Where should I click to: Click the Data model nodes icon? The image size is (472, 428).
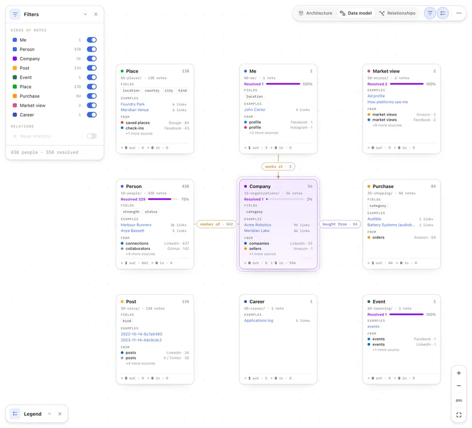tap(342, 13)
